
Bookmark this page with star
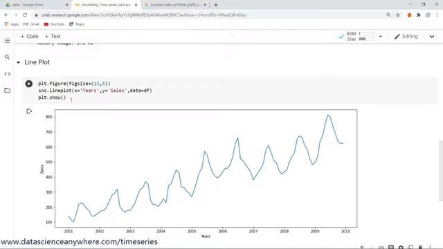[398, 15]
